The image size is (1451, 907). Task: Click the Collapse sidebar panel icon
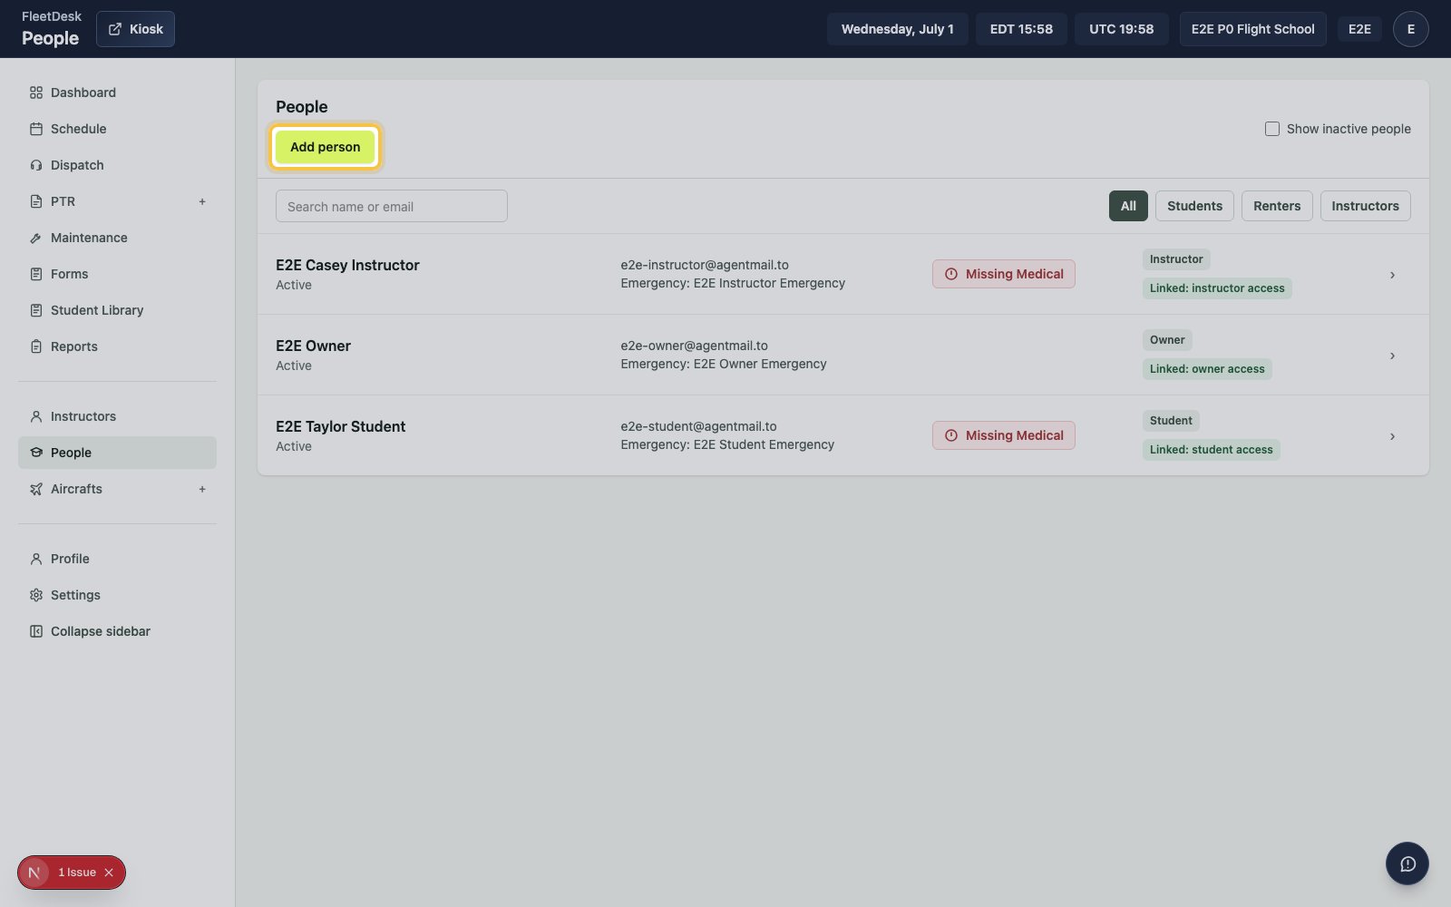(x=36, y=631)
